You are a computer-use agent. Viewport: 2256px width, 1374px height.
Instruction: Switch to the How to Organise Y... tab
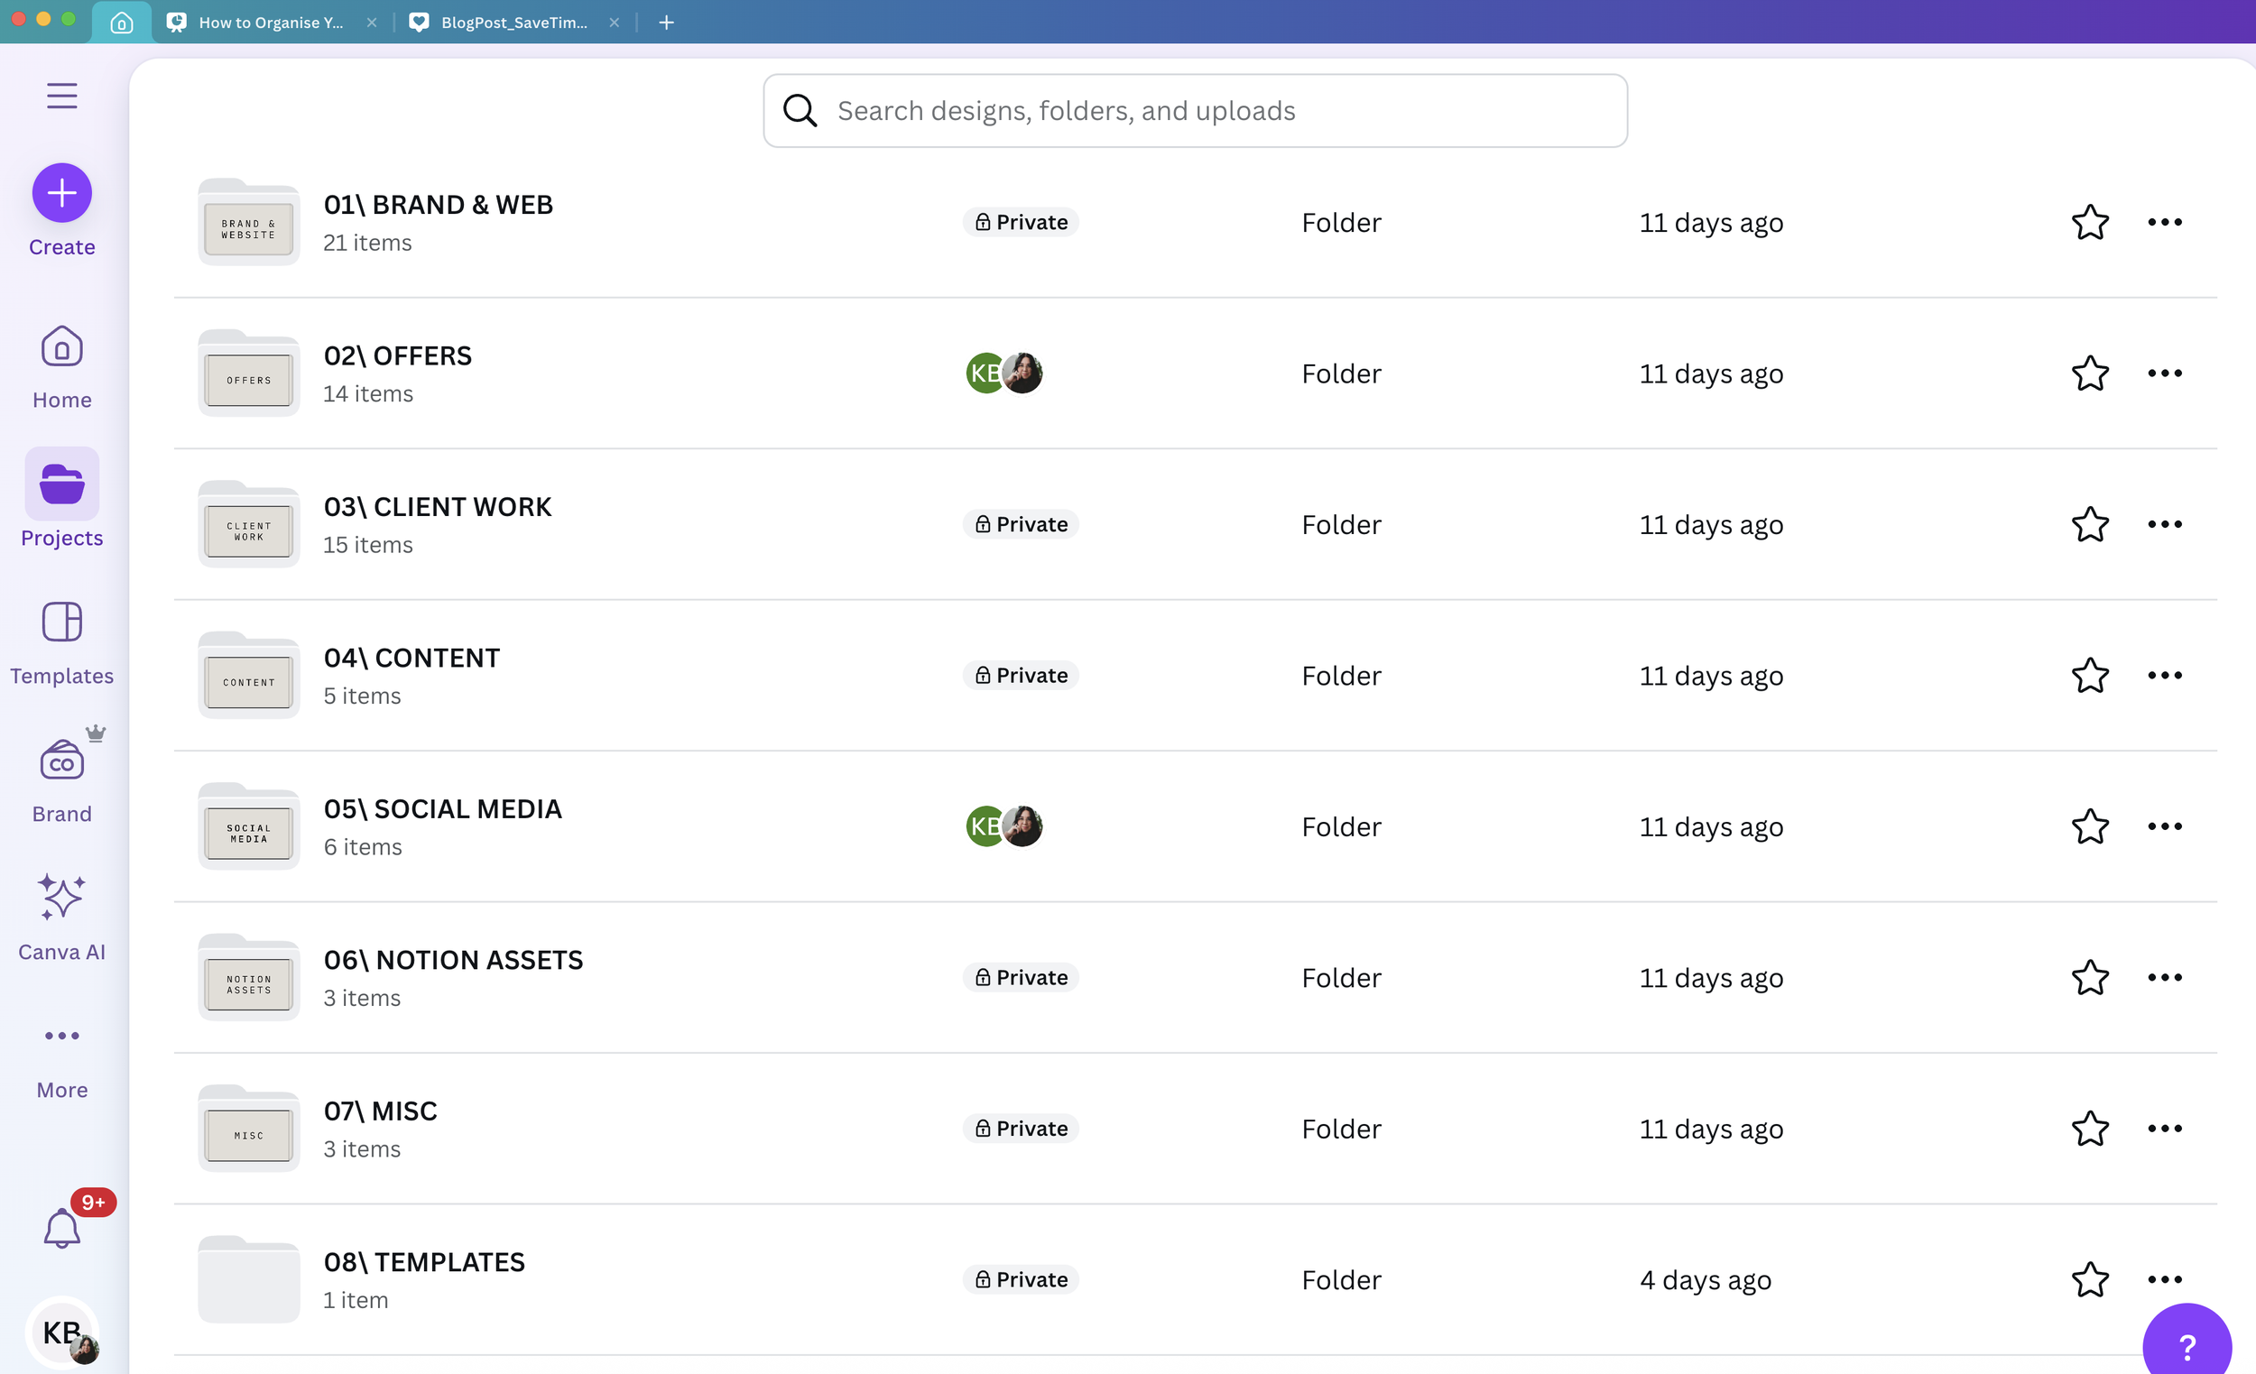pyautogui.click(x=270, y=22)
